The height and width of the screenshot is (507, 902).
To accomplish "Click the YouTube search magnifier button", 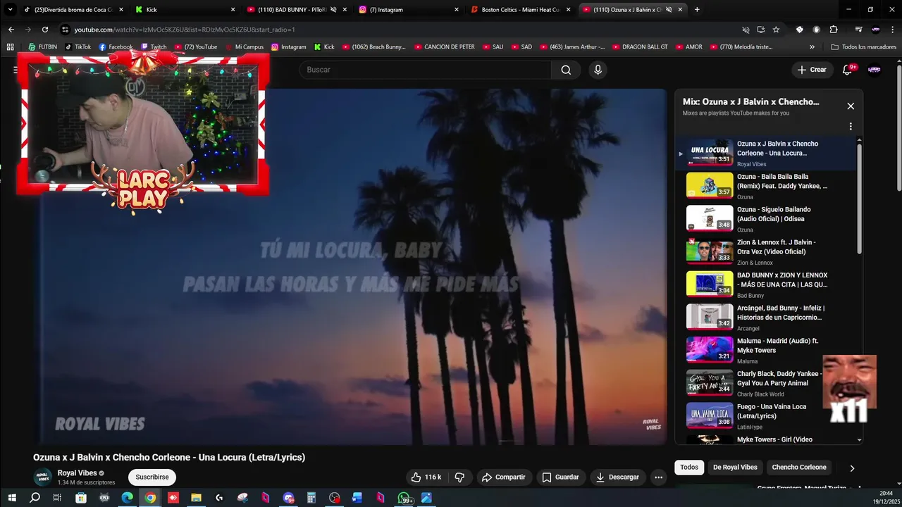I will click(566, 70).
